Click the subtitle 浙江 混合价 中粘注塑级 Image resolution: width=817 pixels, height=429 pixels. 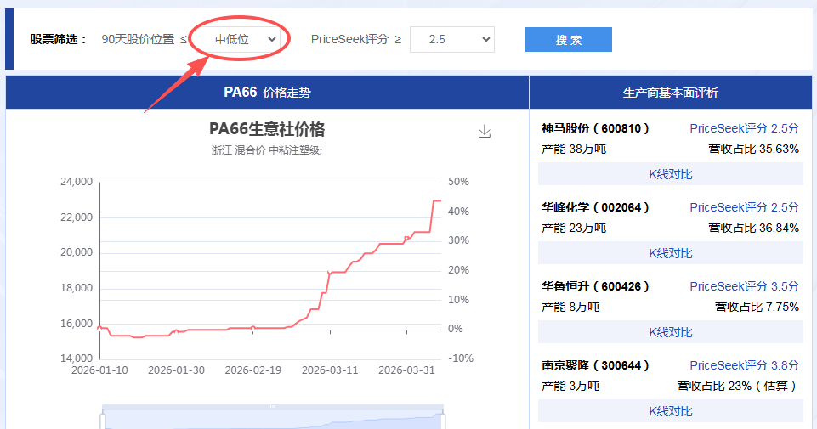point(267,150)
